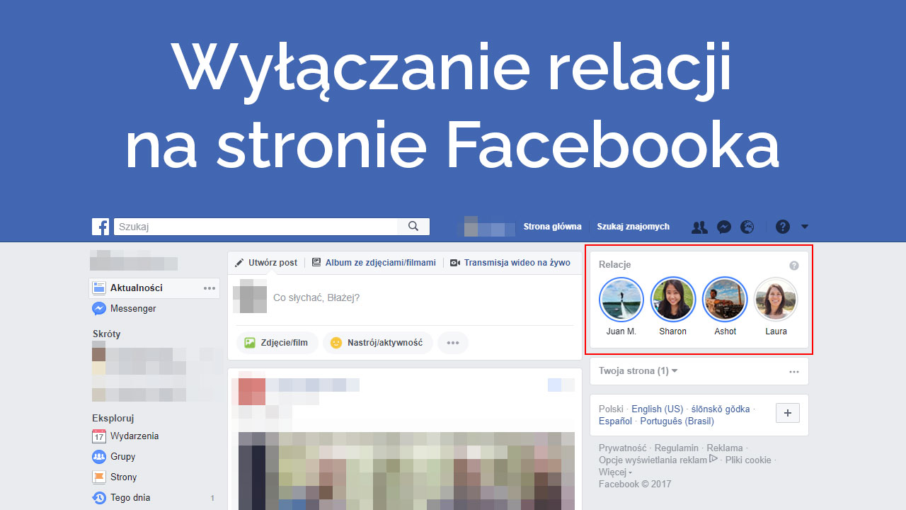Screen dimensions: 906x510
Task: Open Grupy in Eksploruj
Action: pyautogui.click(x=122, y=457)
